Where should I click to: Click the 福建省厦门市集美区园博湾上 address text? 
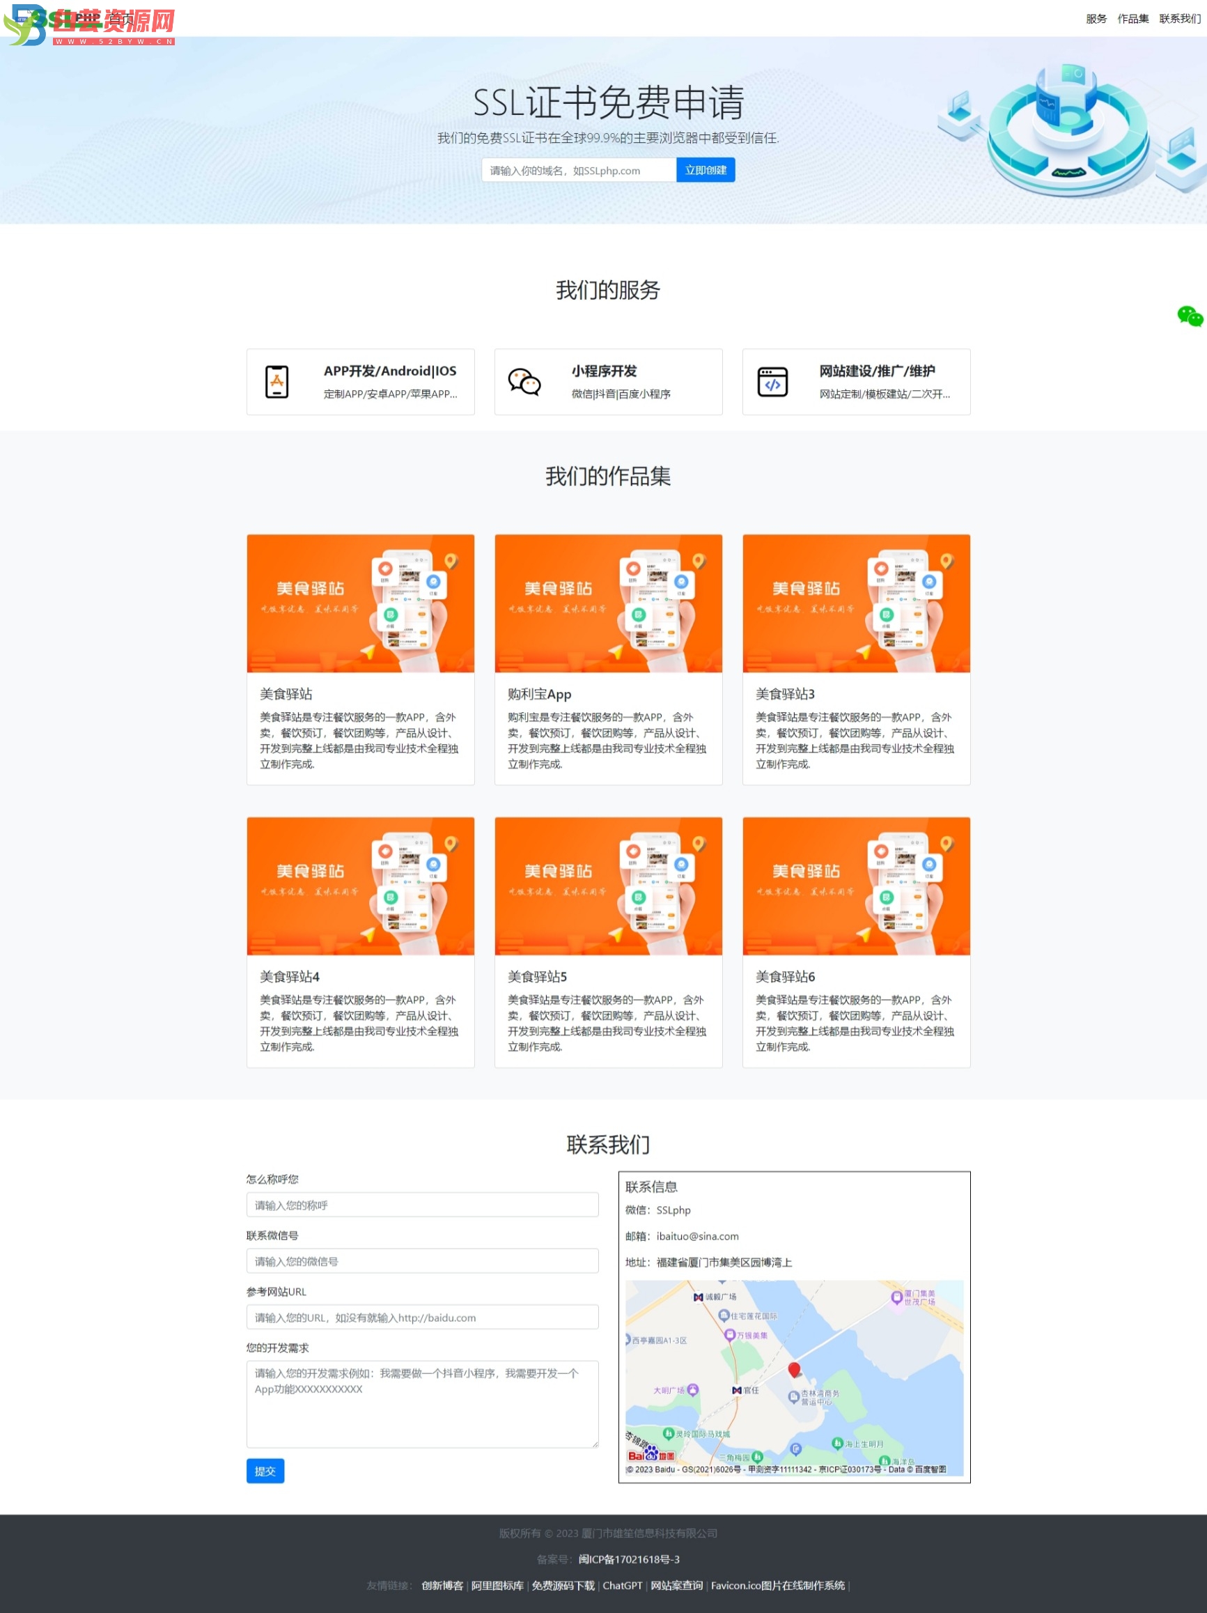point(724,1263)
